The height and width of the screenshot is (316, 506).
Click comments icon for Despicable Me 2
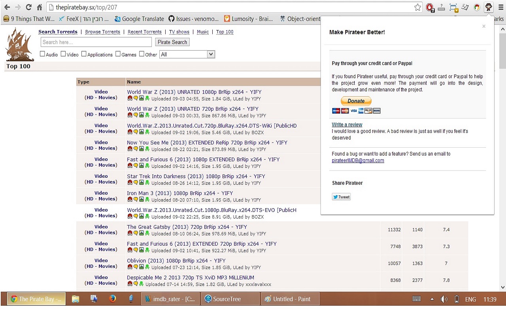pyautogui.click(x=136, y=284)
